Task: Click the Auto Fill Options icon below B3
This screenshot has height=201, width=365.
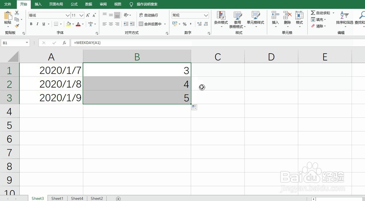Action: pyautogui.click(x=194, y=107)
